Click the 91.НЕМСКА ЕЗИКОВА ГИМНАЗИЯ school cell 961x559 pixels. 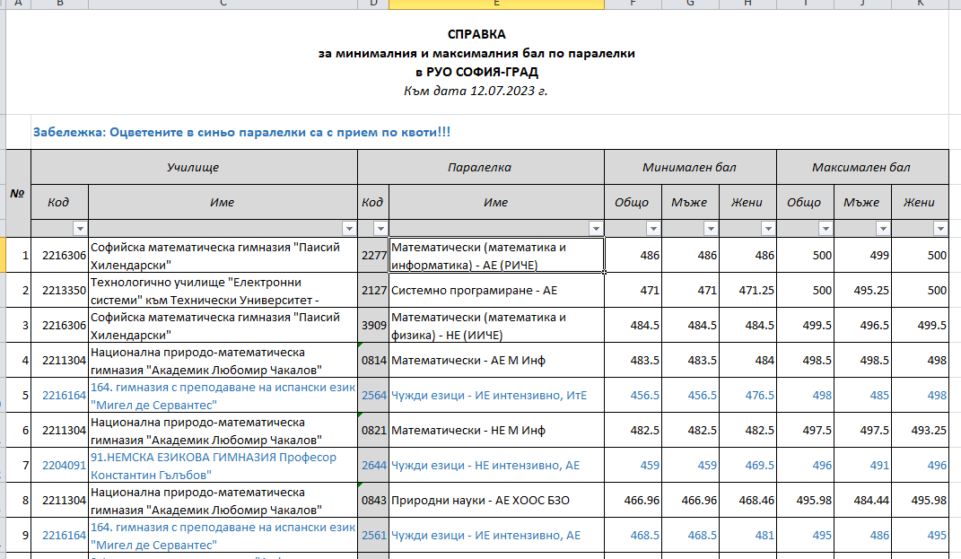[222, 466]
